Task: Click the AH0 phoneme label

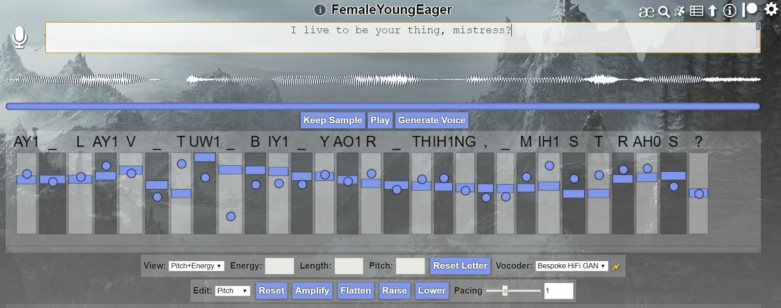Action: click(647, 142)
